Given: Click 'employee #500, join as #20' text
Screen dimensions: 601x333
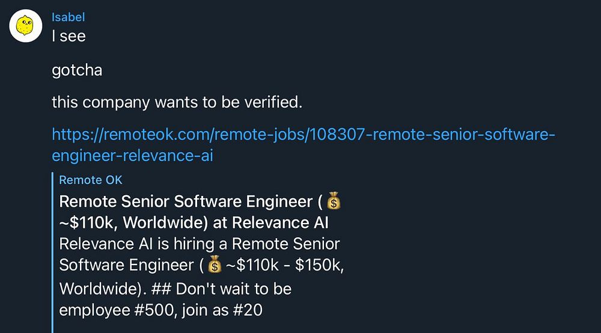Looking at the screenshot, I should [161, 311].
